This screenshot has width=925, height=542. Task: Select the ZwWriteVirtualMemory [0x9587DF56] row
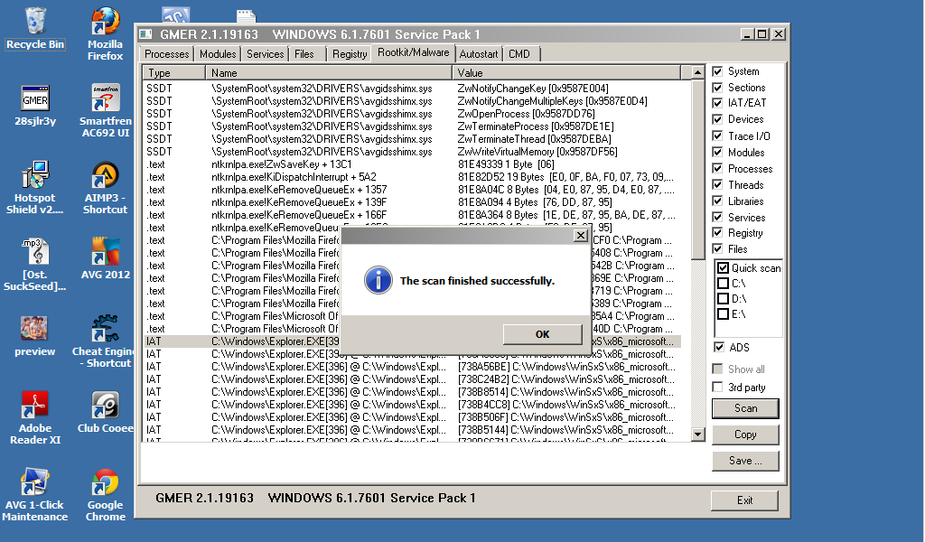(413, 152)
